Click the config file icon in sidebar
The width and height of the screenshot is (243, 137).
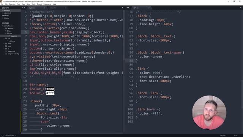tap(6, 54)
